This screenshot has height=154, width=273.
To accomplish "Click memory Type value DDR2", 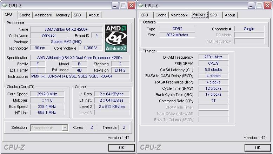I will tap(177, 29).
